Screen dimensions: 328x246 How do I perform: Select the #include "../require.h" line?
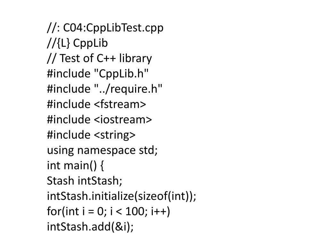click(105, 89)
